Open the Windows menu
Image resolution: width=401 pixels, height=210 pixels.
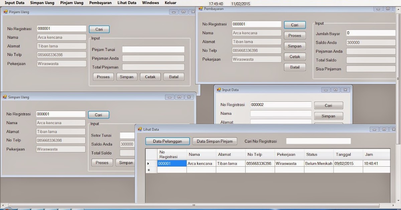(x=150, y=3)
